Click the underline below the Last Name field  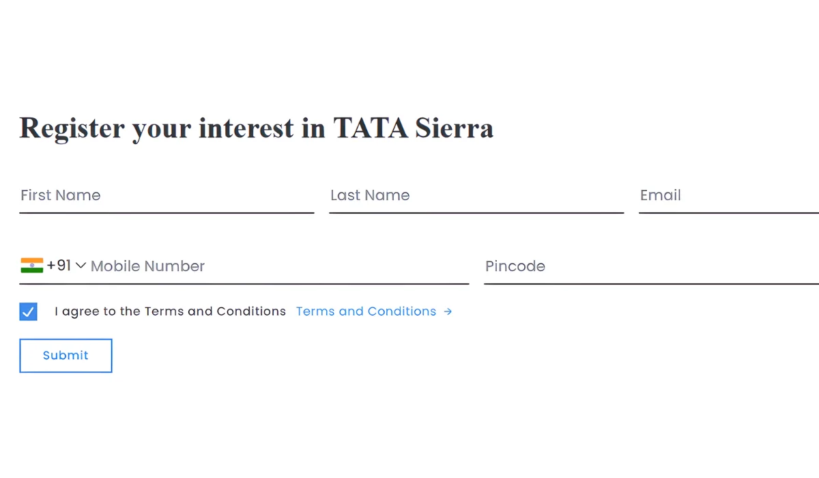click(x=476, y=213)
